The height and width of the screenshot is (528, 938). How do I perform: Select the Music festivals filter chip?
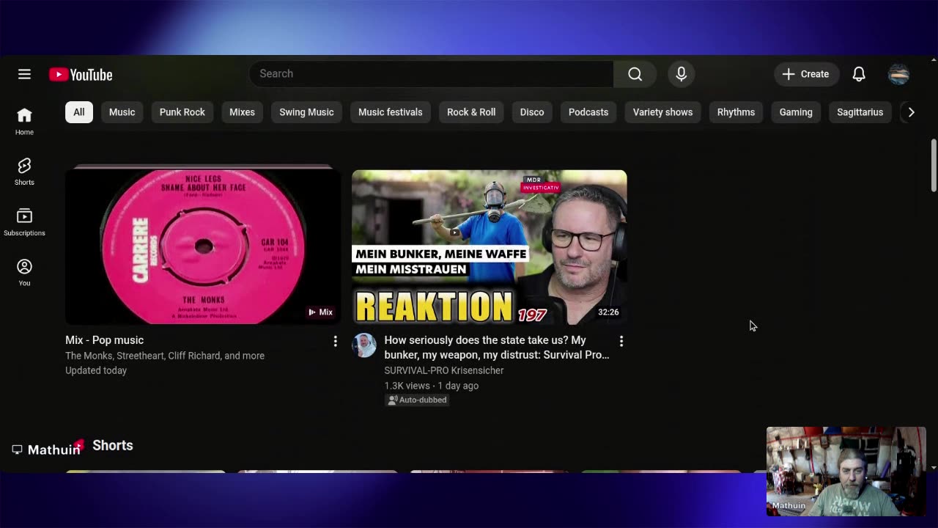pyautogui.click(x=391, y=112)
